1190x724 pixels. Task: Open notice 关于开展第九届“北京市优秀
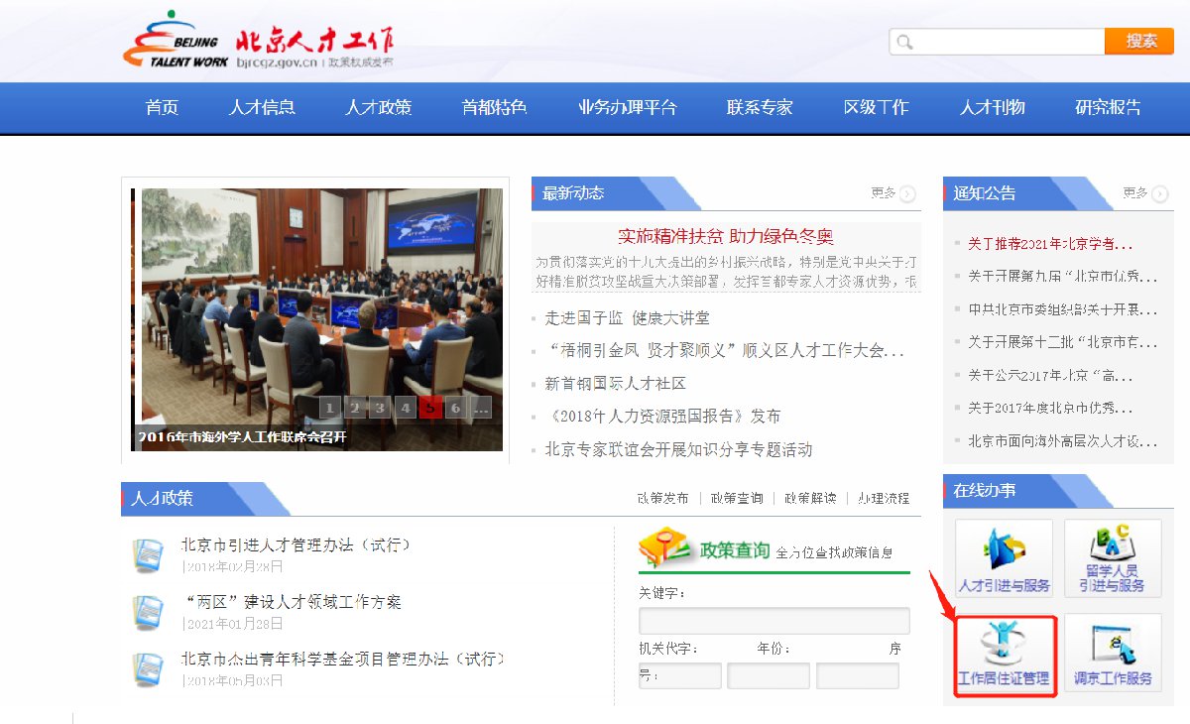[1063, 277]
